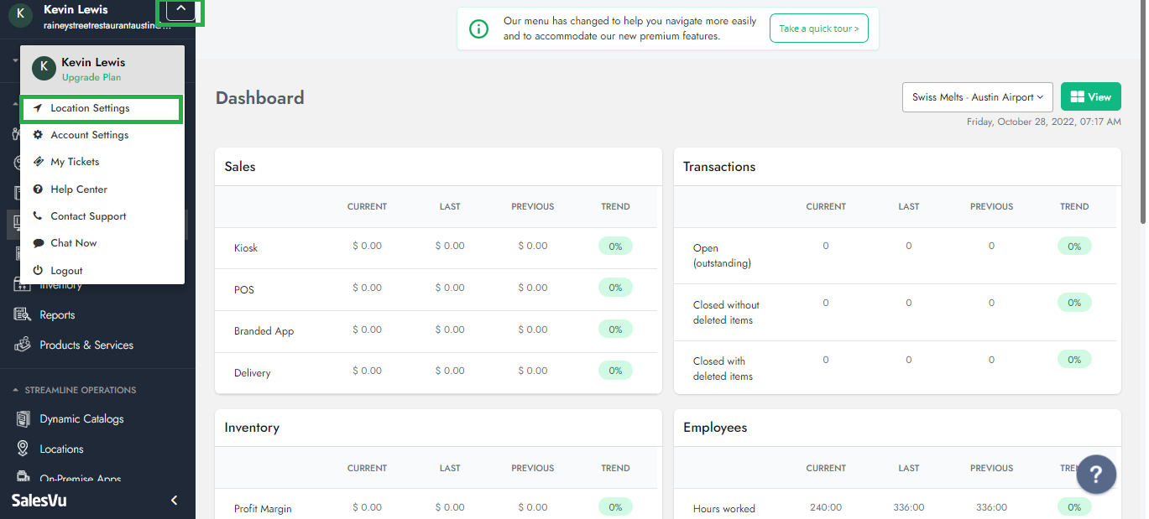This screenshot has width=1149, height=519.
Task: Click the Kevin Lewis avatar in header
Action: pyautogui.click(x=20, y=14)
